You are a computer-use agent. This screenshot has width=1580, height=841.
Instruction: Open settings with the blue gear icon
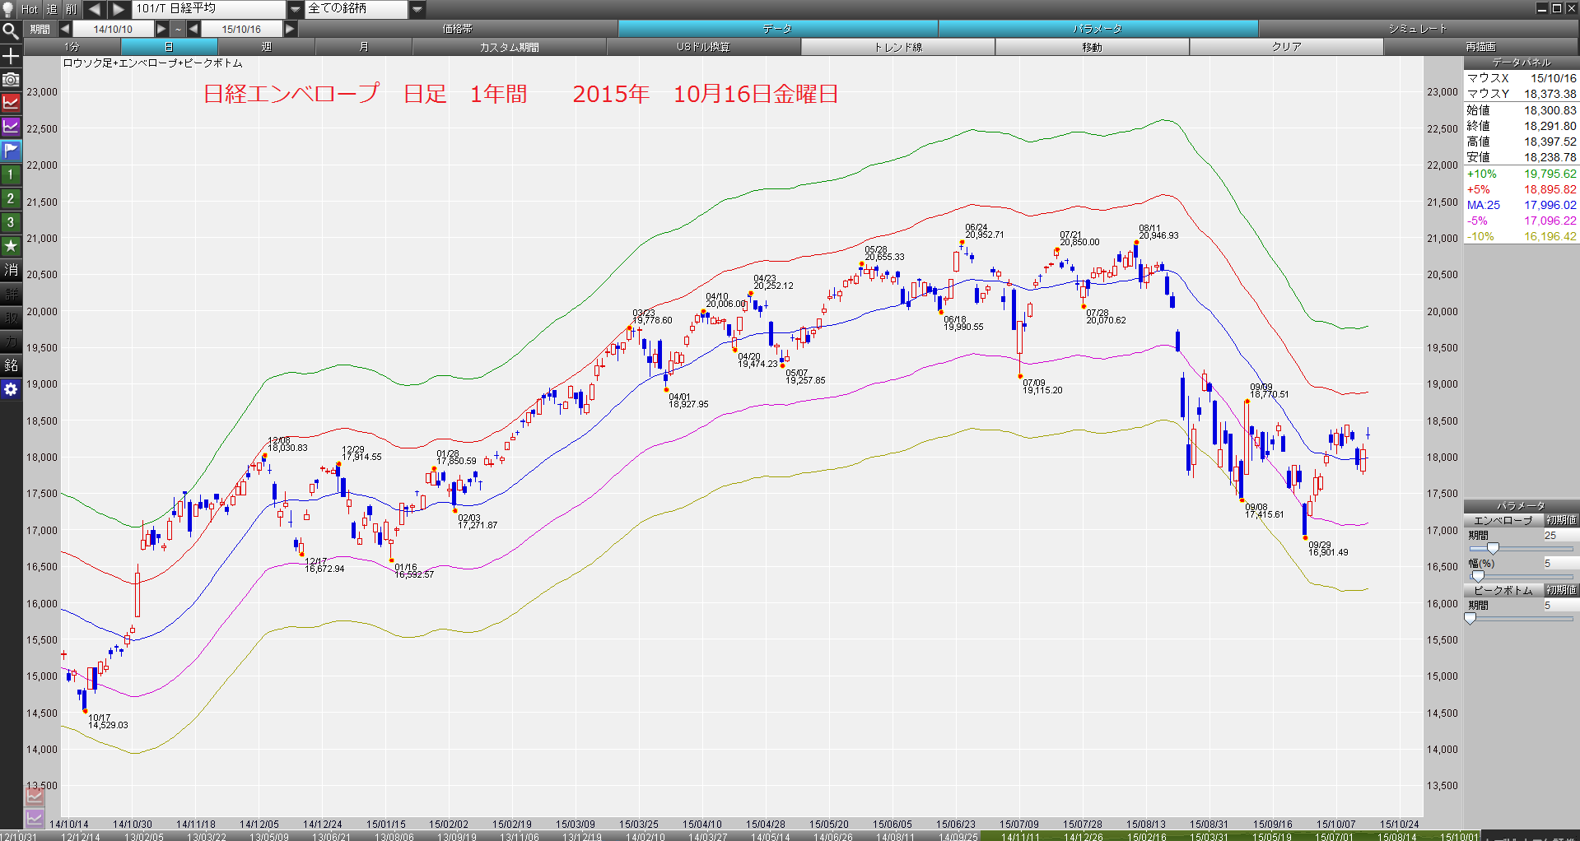click(11, 389)
